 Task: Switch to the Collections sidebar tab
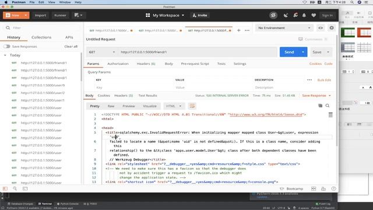tap(41, 37)
